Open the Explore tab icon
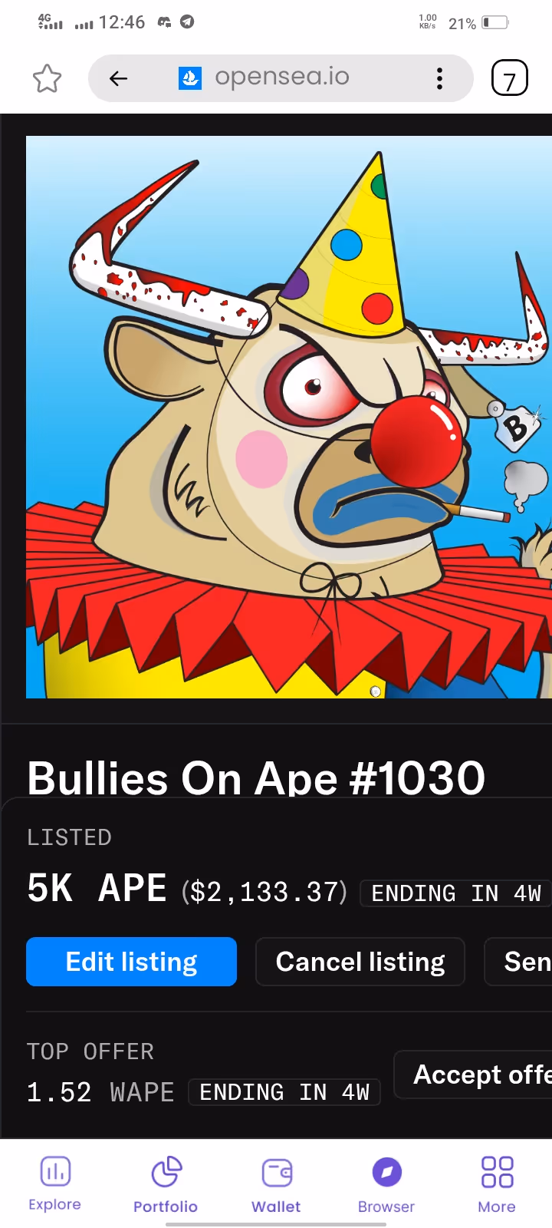The height and width of the screenshot is (1228, 552). click(x=55, y=1172)
